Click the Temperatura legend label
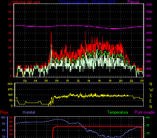 tap(117, 112)
